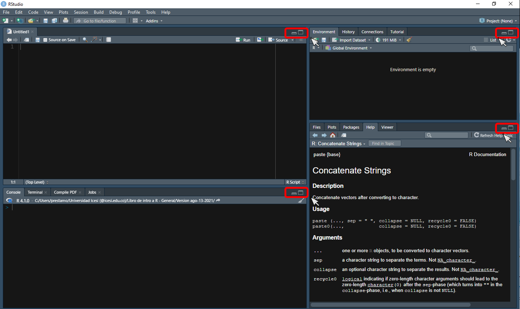Screen dimensions: 520x309
Task: Open the Session menu
Action: (x=81, y=12)
